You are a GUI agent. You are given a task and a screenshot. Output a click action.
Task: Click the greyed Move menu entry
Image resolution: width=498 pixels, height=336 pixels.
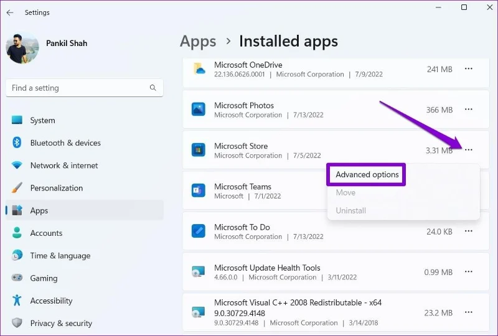click(x=345, y=193)
